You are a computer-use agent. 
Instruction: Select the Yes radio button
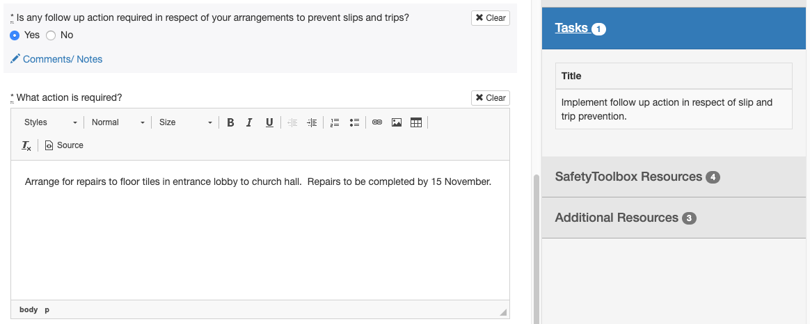15,35
